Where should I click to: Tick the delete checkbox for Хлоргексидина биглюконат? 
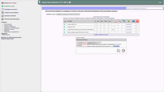[x=137, y=30]
